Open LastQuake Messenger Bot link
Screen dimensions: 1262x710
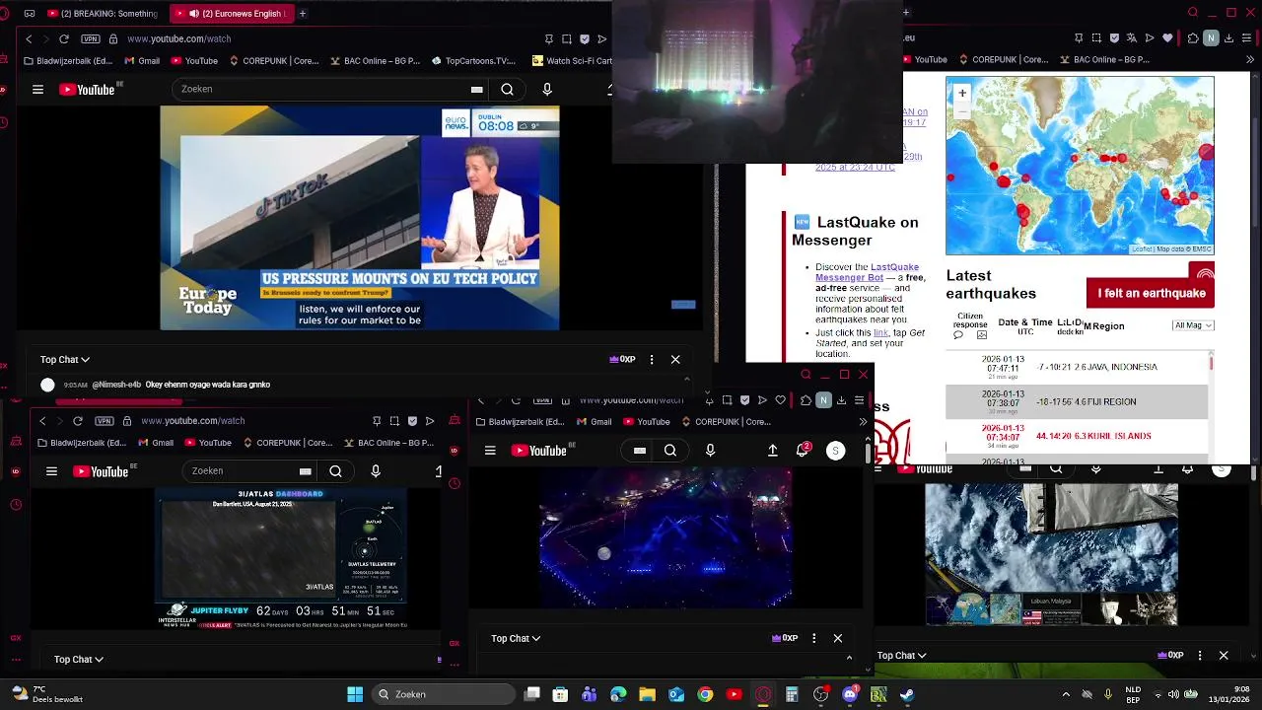point(867,272)
